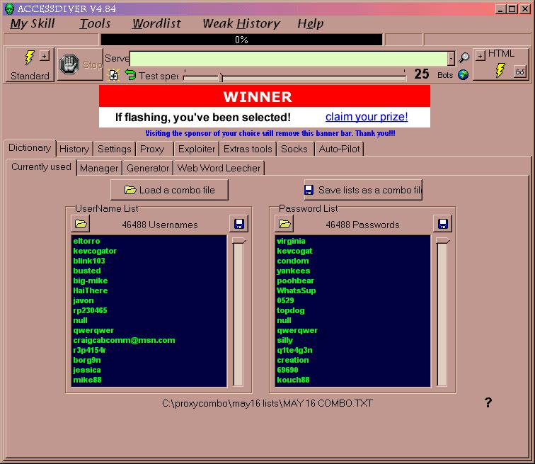Switch to the Dictionary tab
Screen dimensions: 535x464
click(30, 148)
